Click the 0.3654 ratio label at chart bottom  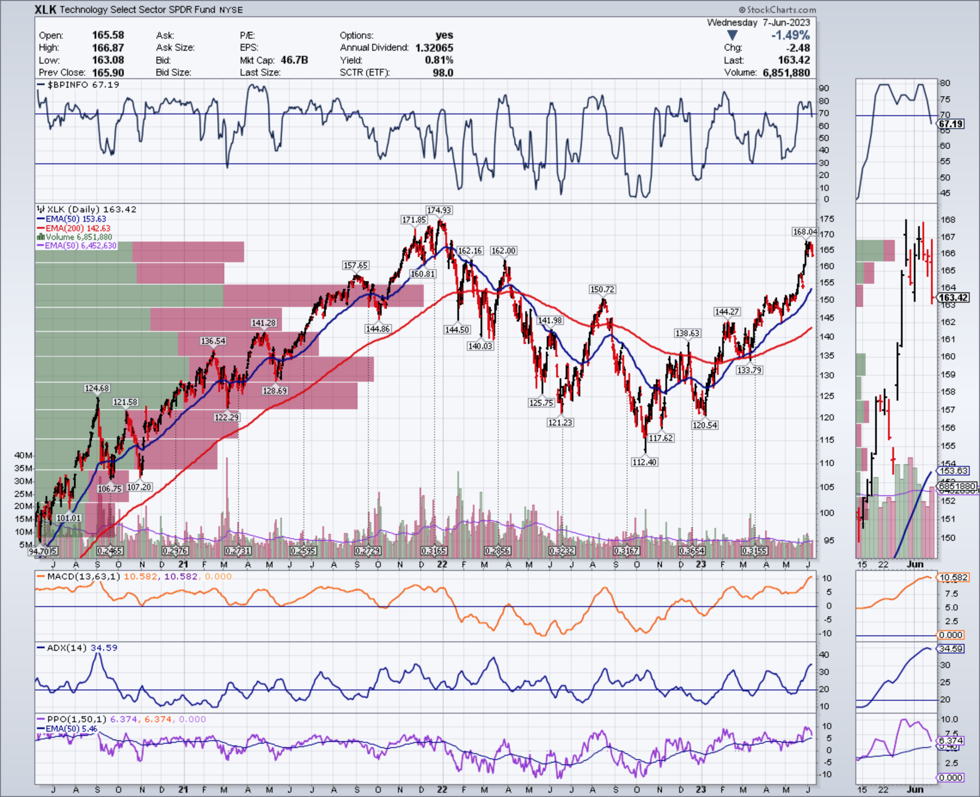click(x=692, y=550)
